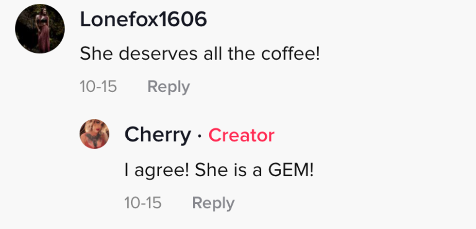Click the dot separator beside Cherry's name

(x=200, y=136)
